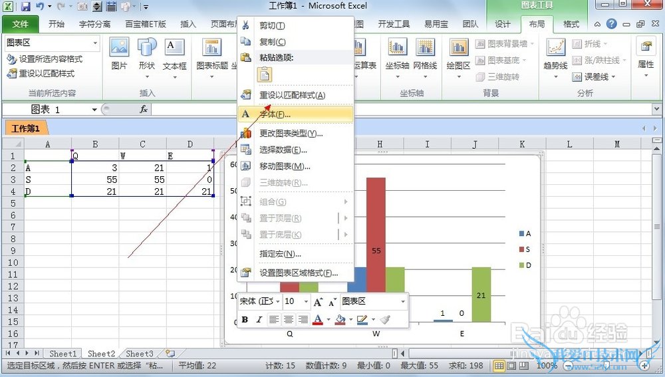The width and height of the screenshot is (665, 377).
Task: Expand the formula bar arrow
Action: [x=656, y=110]
